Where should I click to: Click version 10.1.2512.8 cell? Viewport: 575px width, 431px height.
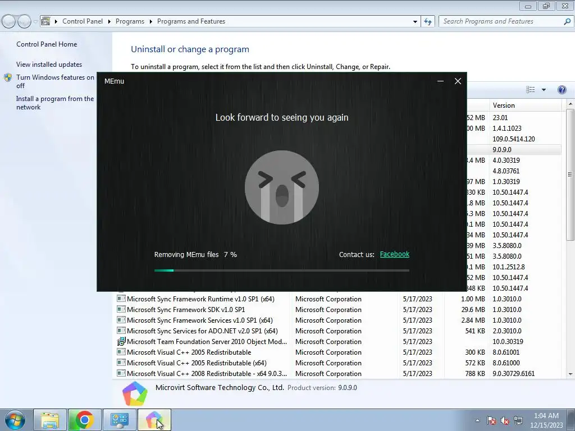pyautogui.click(x=508, y=267)
